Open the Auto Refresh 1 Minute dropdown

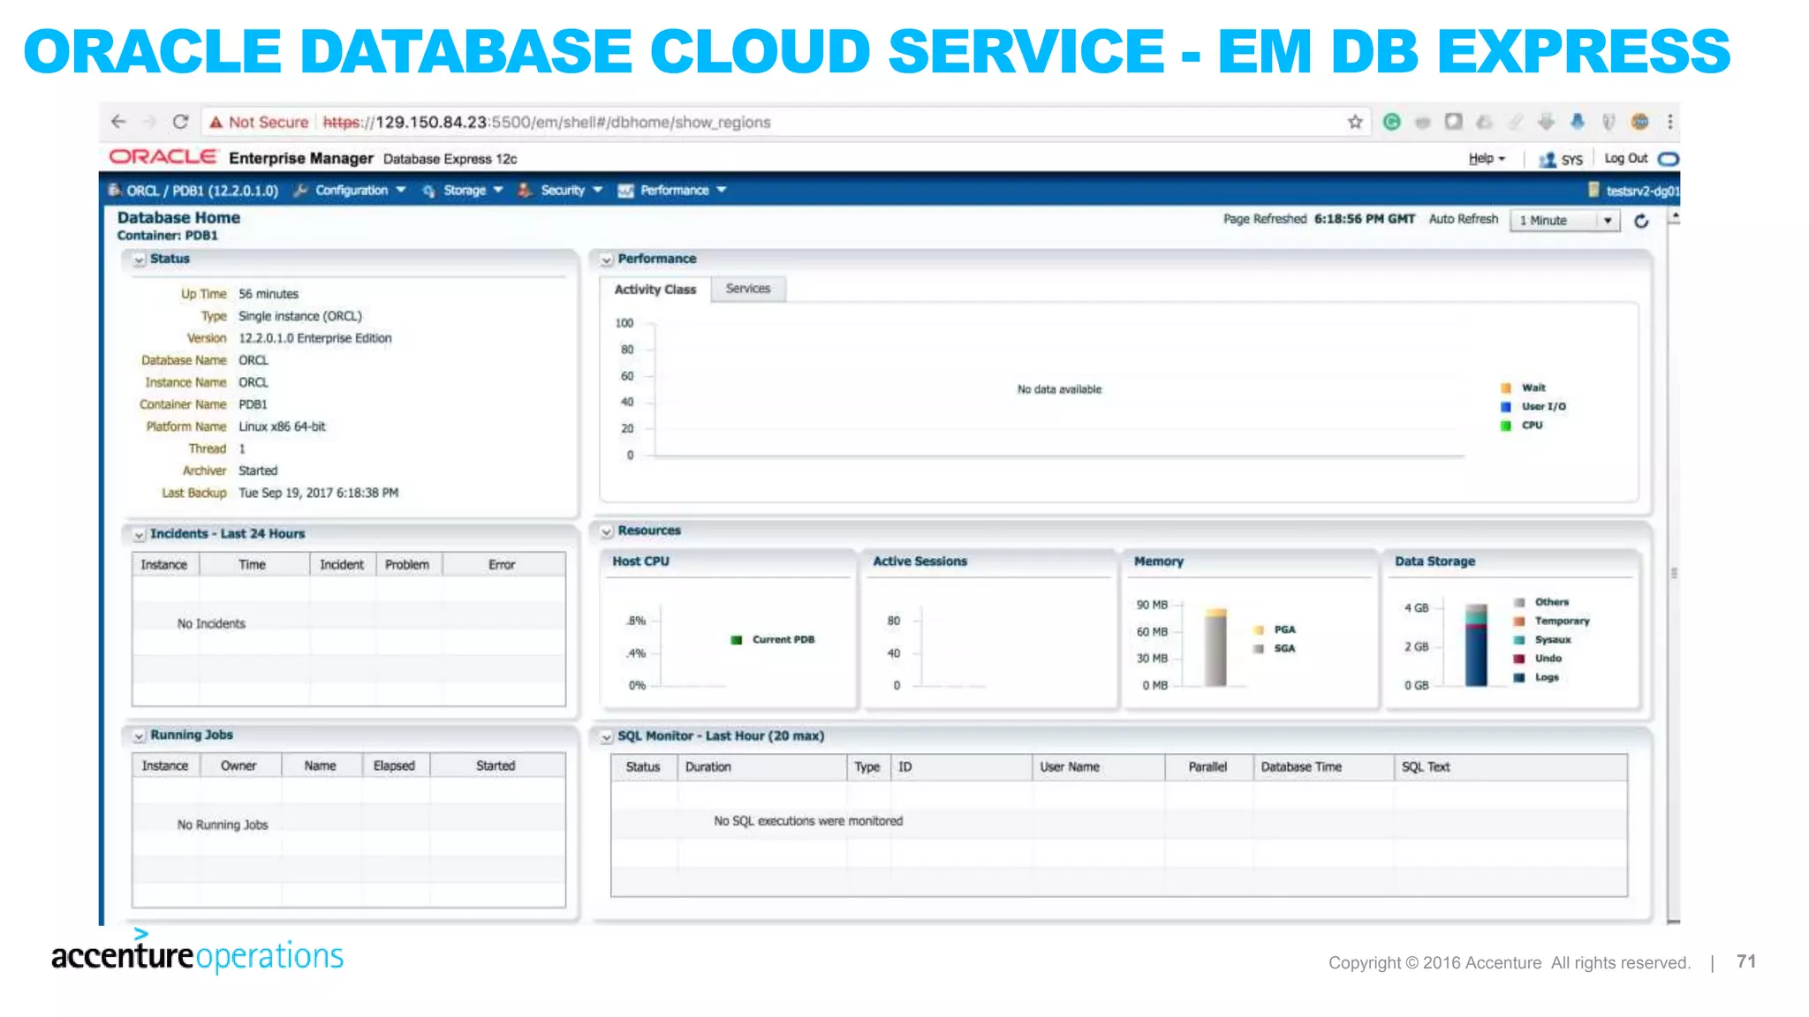point(1565,221)
